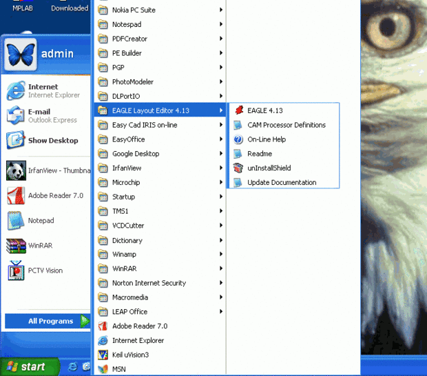
Task: Expand Easy Cad IRIS on-line arrow
Action: tap(221, 125)
